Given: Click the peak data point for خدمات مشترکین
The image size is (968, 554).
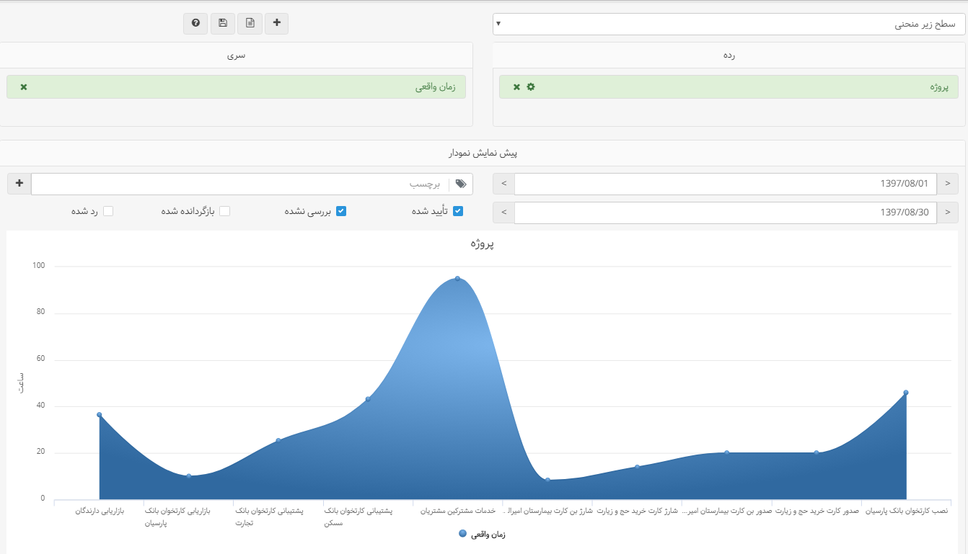Looking at the screenshot, I should tap(457, 279).
